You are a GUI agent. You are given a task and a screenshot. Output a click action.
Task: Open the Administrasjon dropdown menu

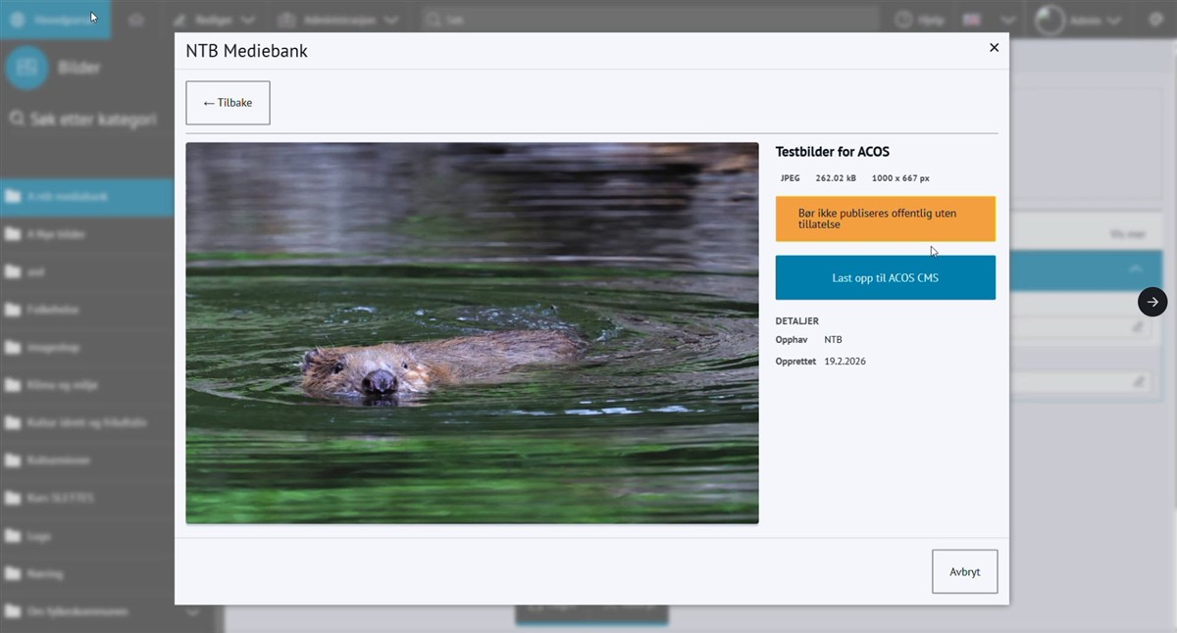coord(338,20)
